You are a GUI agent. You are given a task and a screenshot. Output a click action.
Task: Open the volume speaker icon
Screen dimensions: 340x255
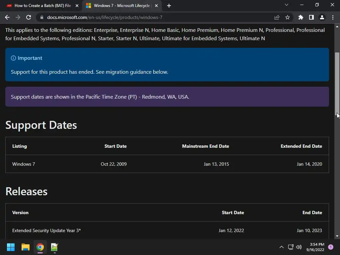click(x=299, y=247)
